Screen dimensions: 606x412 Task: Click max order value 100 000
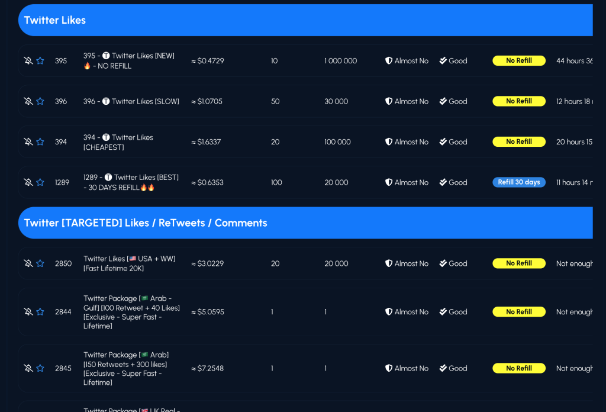click(337, 142)
